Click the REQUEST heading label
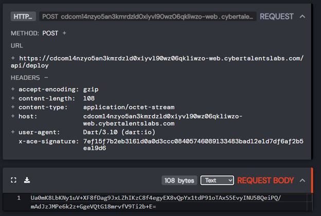Screen dimensions: 321x216 277,16
